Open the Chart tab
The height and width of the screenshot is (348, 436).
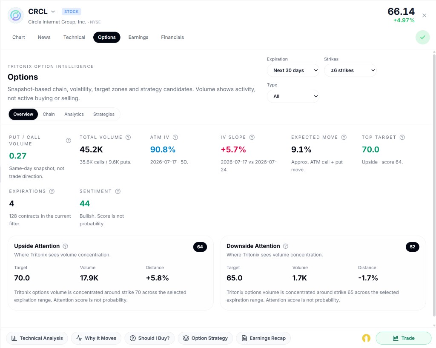[x=19, y=37]
